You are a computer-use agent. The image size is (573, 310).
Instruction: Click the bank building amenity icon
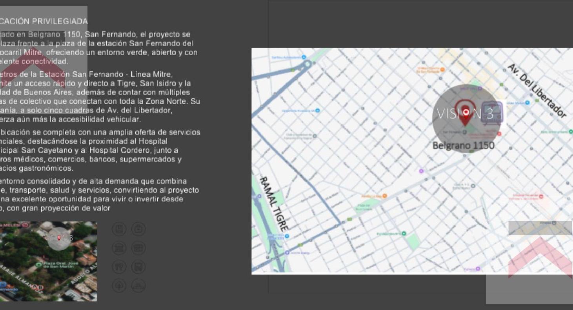pyautogui.click(x=119, y=248)
